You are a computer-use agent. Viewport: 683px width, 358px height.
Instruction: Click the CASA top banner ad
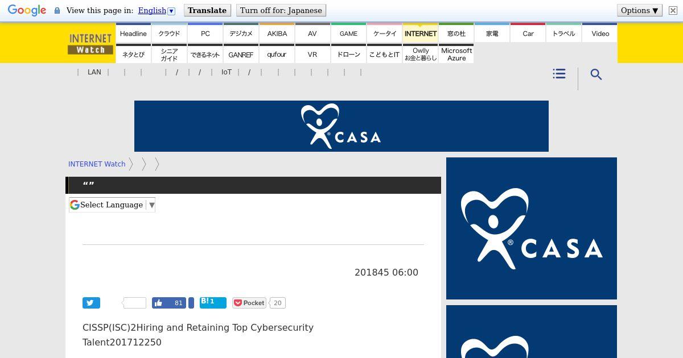(x=341, y=126)
